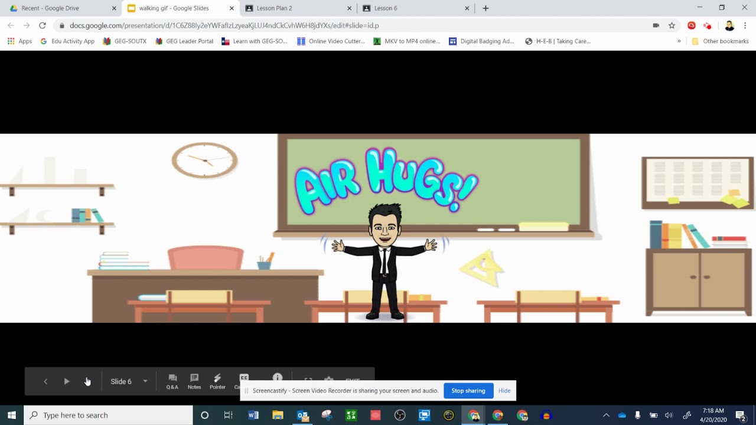The height and width of the screenshot is (425, 756).
Task: Open Online Video Cutter bookmark
Action: point(331,41)
